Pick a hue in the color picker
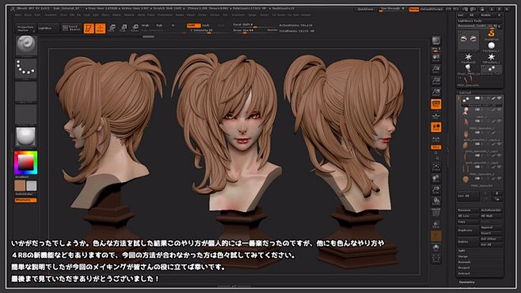521x293 pixels. [26, 163]
